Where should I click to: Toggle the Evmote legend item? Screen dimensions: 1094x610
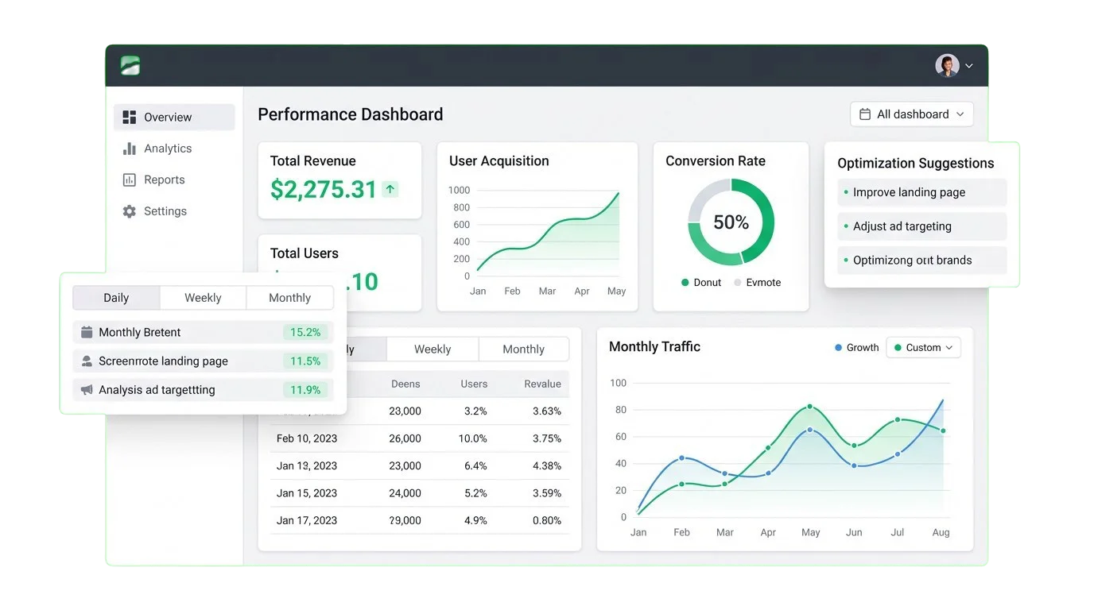click(x=756, y=283)
